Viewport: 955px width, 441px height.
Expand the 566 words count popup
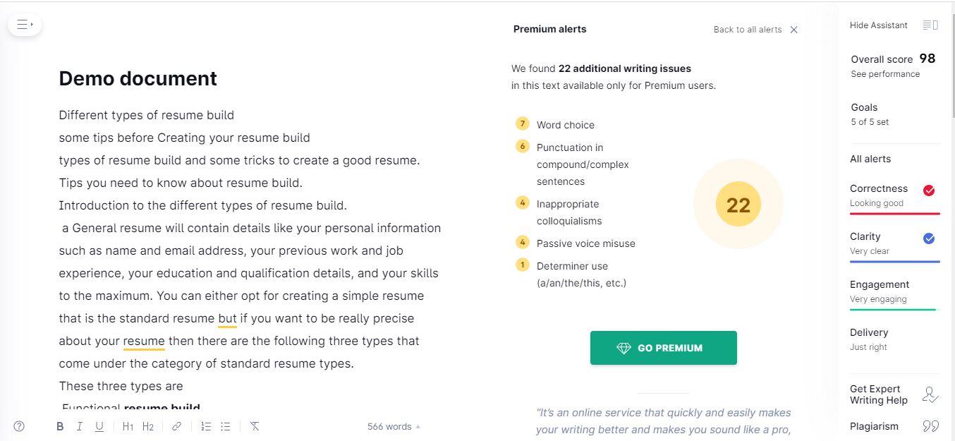point(394,426)
